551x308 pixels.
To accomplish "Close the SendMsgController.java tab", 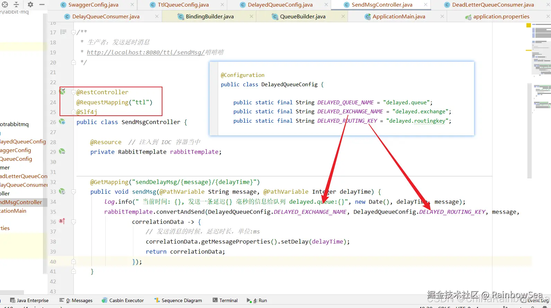I will tap(426, 5).
